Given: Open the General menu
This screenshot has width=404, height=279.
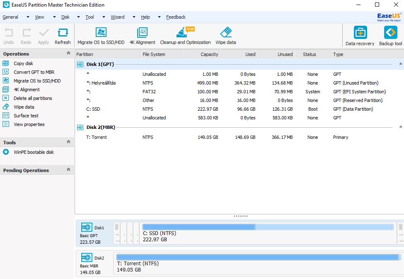Looking at the screenshot, I should pyautogui.click(x=10, y=17).
